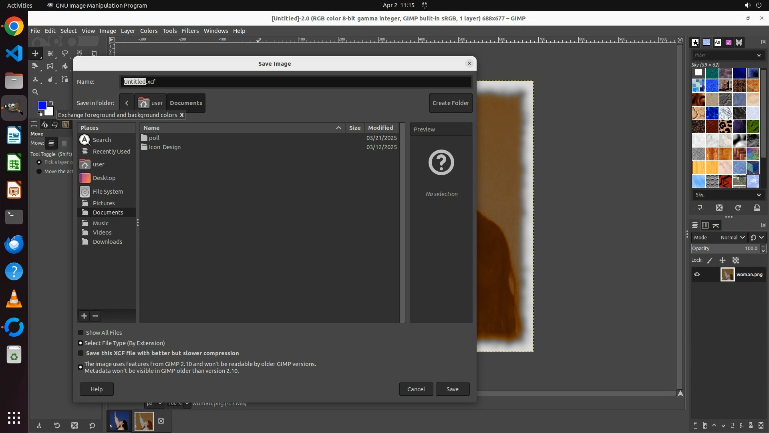This screenshot has width=769, height=433.
Task: Enable better but slower XCF compression
Action: 81,353
